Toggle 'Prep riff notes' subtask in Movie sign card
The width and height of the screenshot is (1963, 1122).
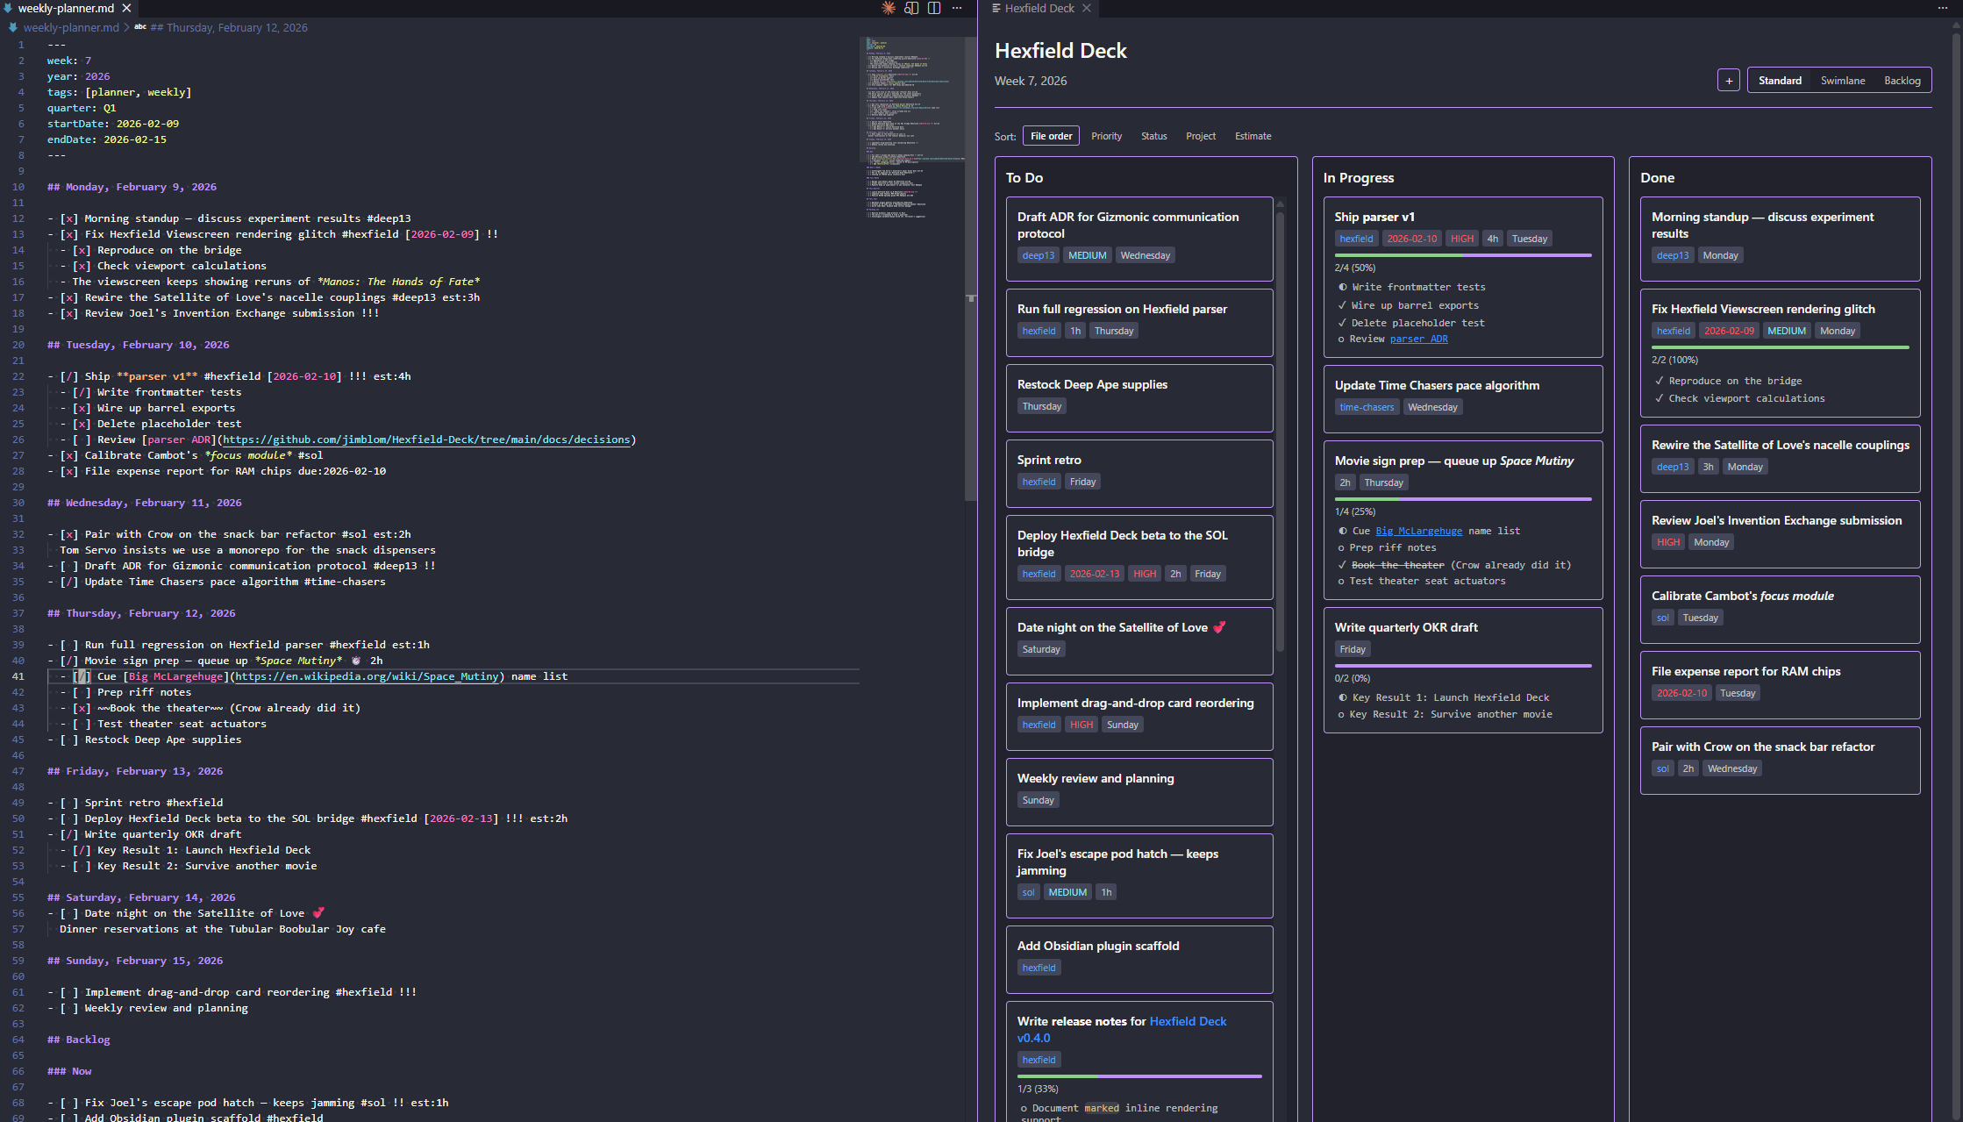[1341, 547]
